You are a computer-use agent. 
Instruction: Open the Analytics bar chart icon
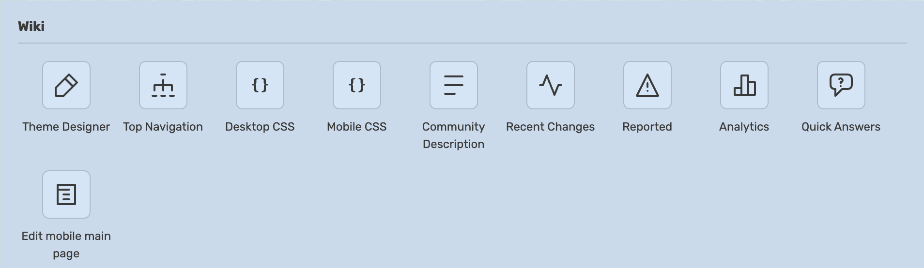click(744, 85)
